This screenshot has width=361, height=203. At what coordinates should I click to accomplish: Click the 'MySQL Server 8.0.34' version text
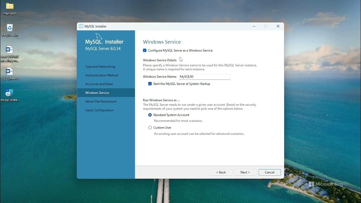[x=103, y=49]
